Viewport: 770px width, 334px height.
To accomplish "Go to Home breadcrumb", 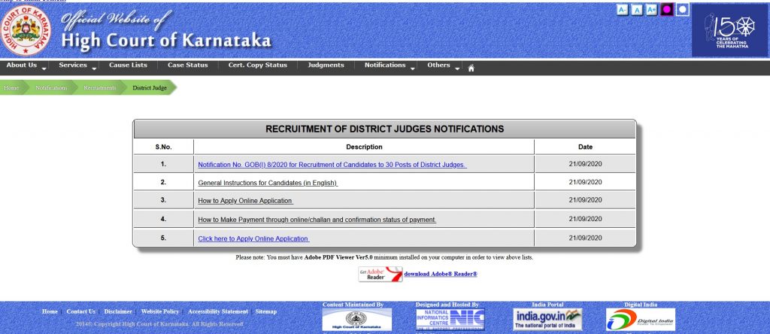I will (11, 88).
